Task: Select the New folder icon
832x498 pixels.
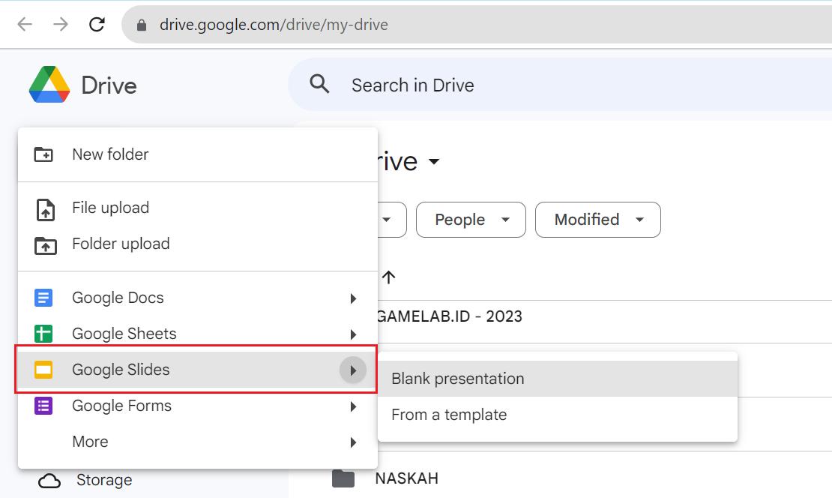Action: coord(45,154)
